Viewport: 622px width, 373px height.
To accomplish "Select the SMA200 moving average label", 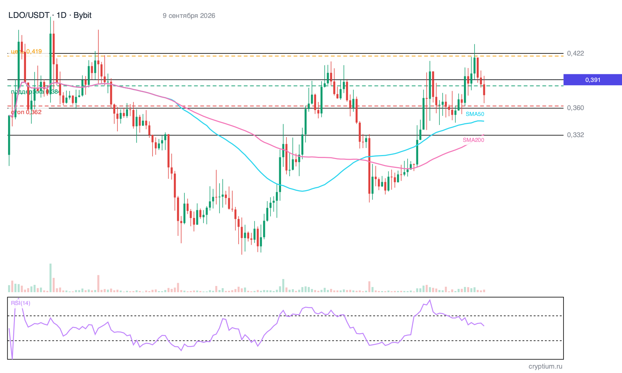I will [x=473, y=140].
